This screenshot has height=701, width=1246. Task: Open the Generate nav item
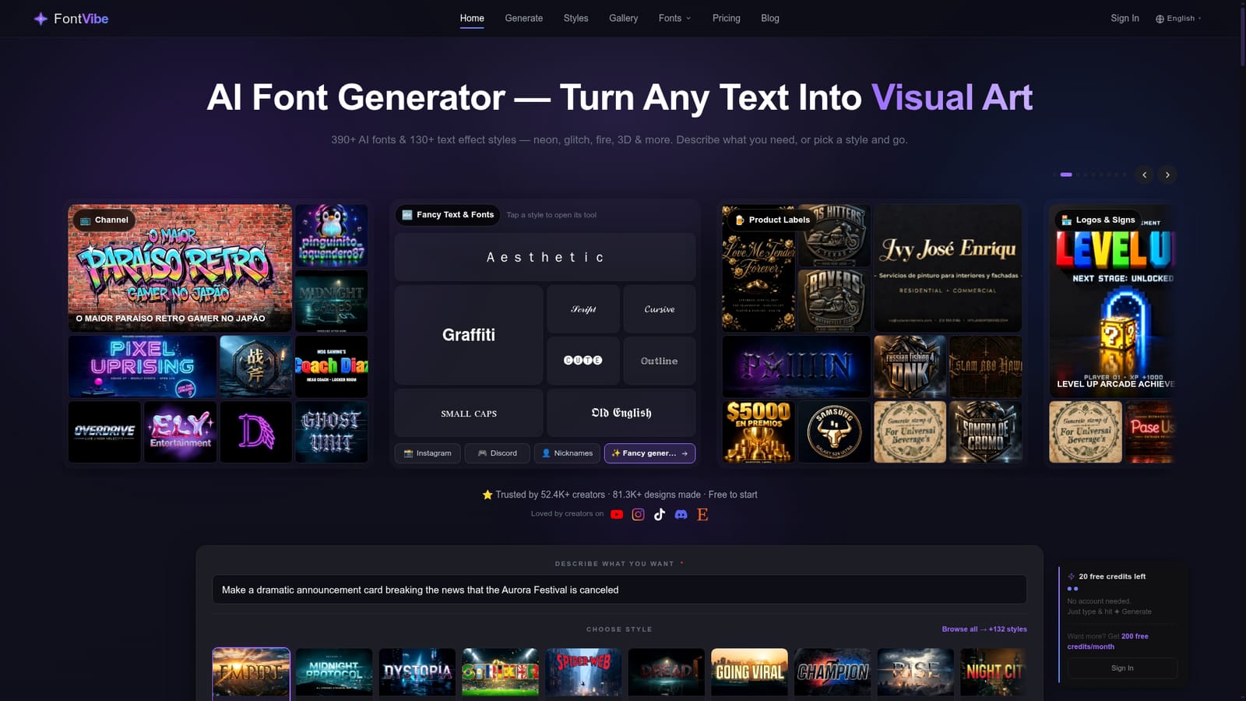coord(523,18)
